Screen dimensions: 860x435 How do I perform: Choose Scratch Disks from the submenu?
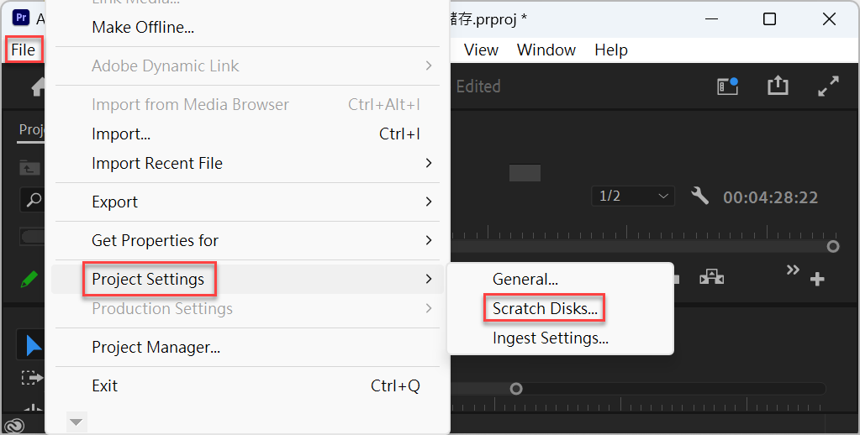point(545,308)
